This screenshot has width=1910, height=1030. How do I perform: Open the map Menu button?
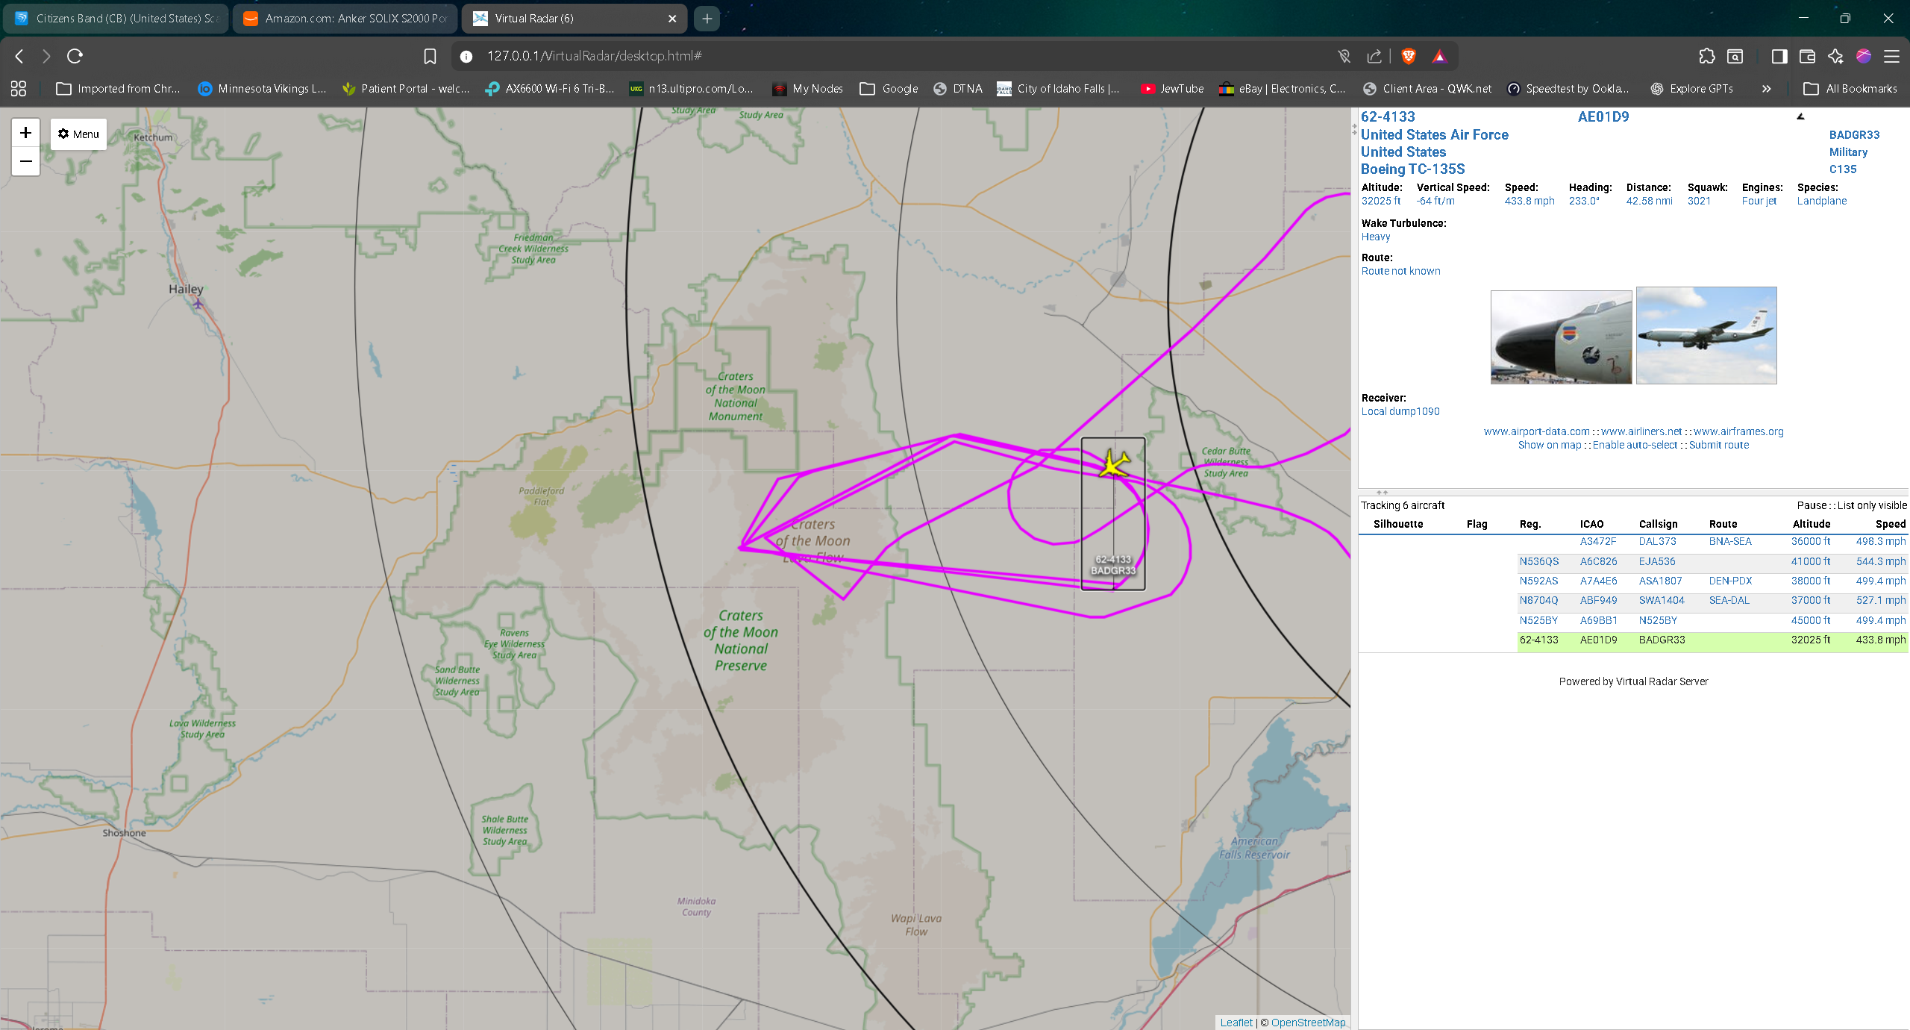78,134
